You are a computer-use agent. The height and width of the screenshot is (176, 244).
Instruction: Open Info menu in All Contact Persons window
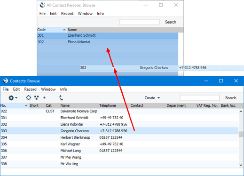100,14
